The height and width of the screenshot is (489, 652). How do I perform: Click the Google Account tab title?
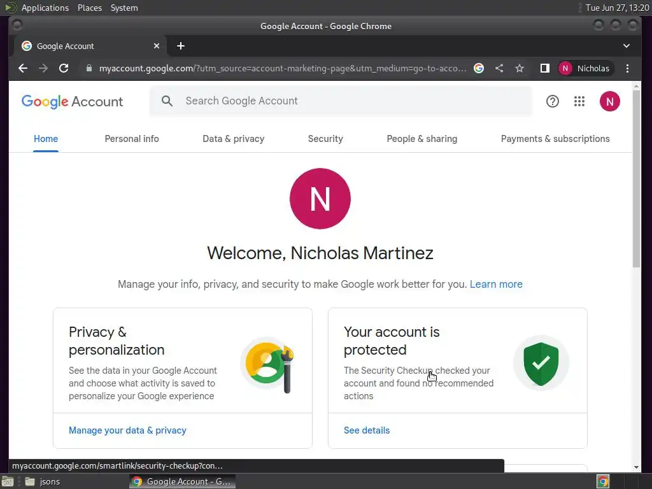pyautogui.click(x=66, y=46)
